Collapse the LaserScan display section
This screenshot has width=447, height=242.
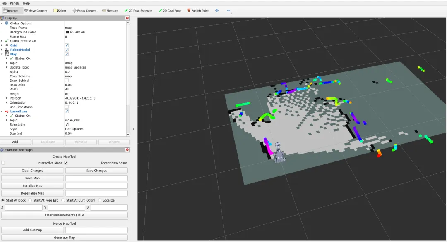click(x=2, y=112)
